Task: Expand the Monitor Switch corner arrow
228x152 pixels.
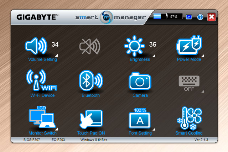Action: point(56,129)
